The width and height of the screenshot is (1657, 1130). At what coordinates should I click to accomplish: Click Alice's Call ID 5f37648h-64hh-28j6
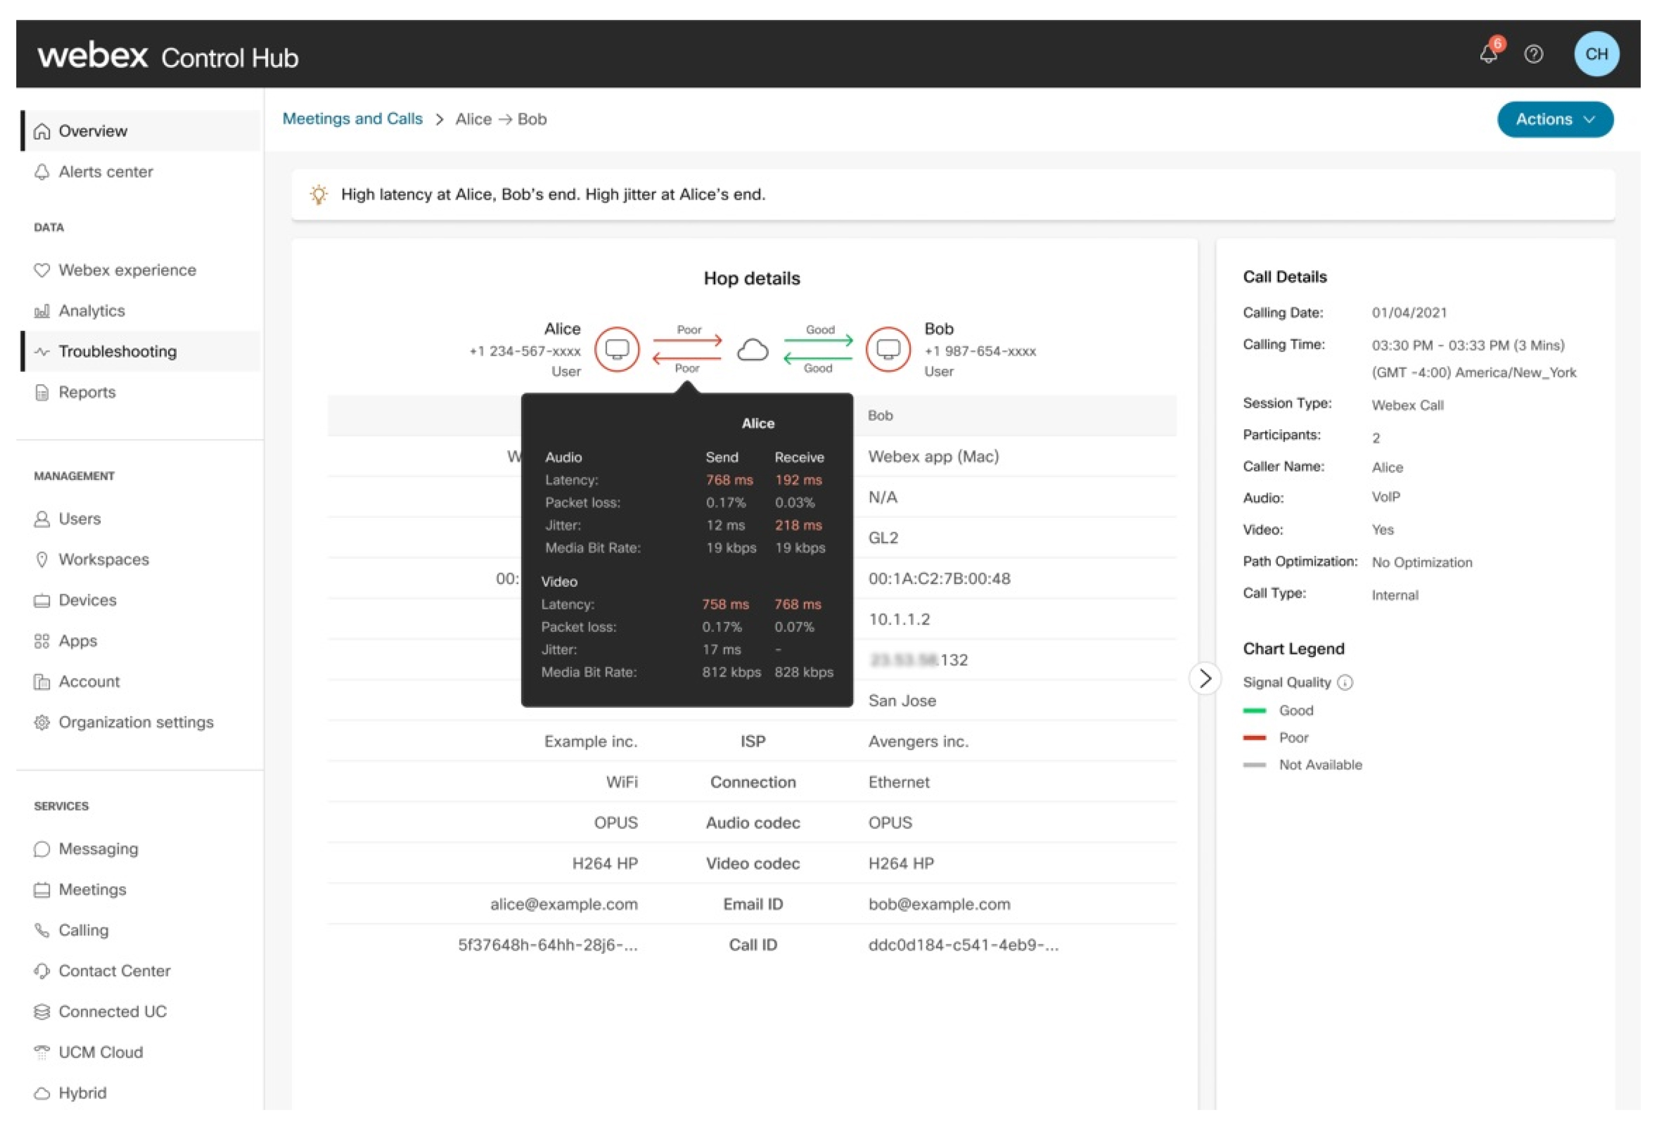tap(548, 945)
